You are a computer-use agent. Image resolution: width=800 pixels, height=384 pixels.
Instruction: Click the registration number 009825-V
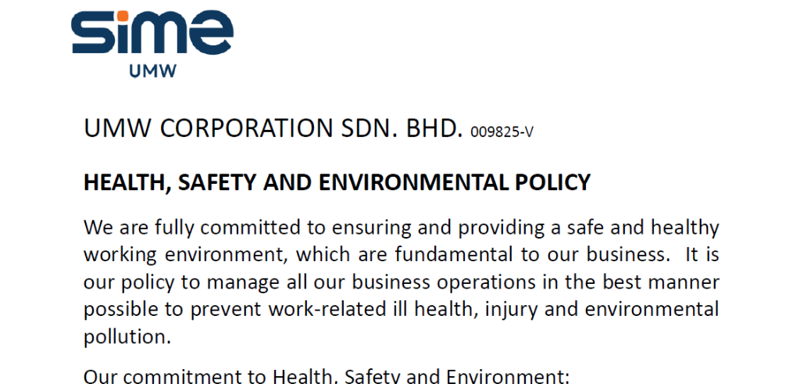pyautogui.click(x=502, y=132)
